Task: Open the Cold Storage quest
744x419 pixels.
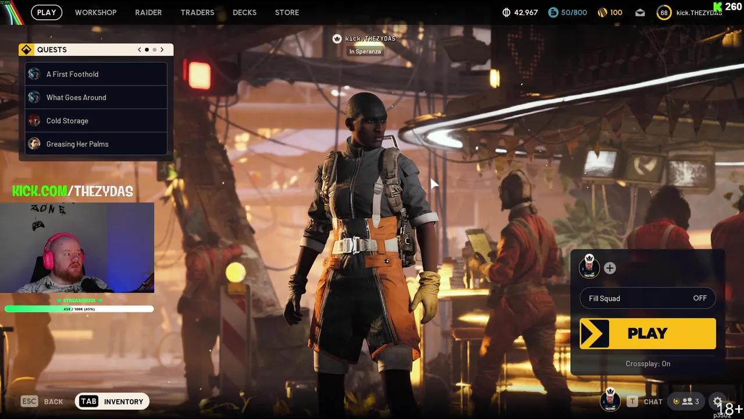Action: (96, 120)
